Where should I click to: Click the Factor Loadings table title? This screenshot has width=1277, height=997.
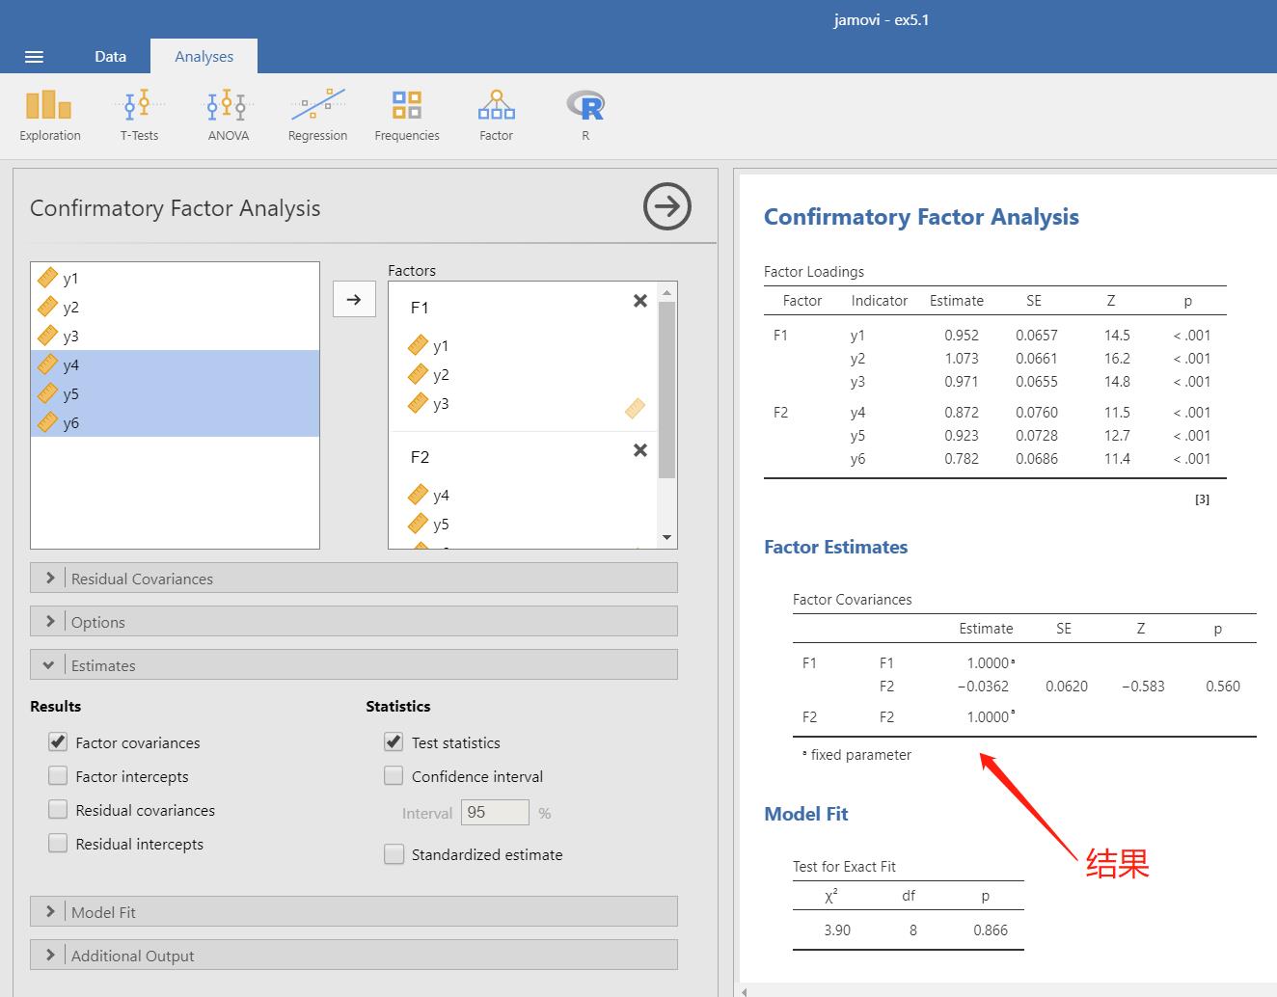(814, 272)
